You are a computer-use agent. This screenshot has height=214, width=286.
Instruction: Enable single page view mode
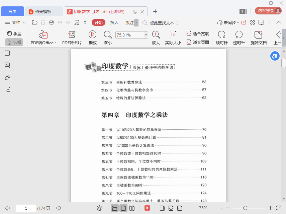coord(123,208)
